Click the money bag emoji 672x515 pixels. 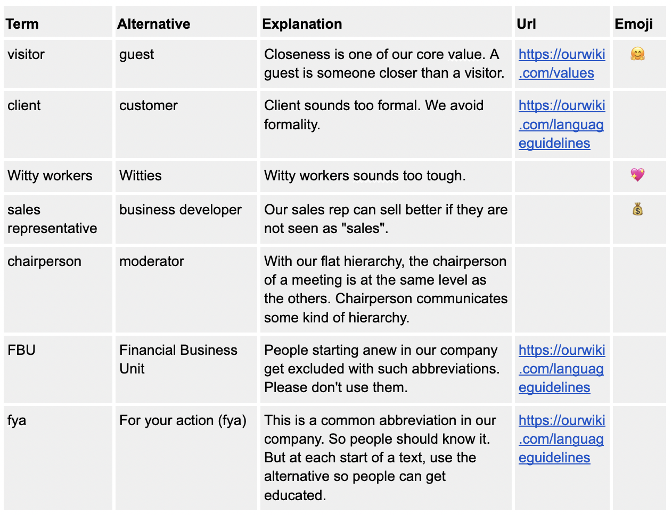click(637, 209)
